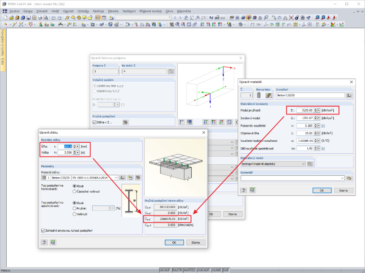This screenshot has width=365, height=273.
Task: Click units icon in Upravit materiál dialog
Action: (x=252, y=190)
